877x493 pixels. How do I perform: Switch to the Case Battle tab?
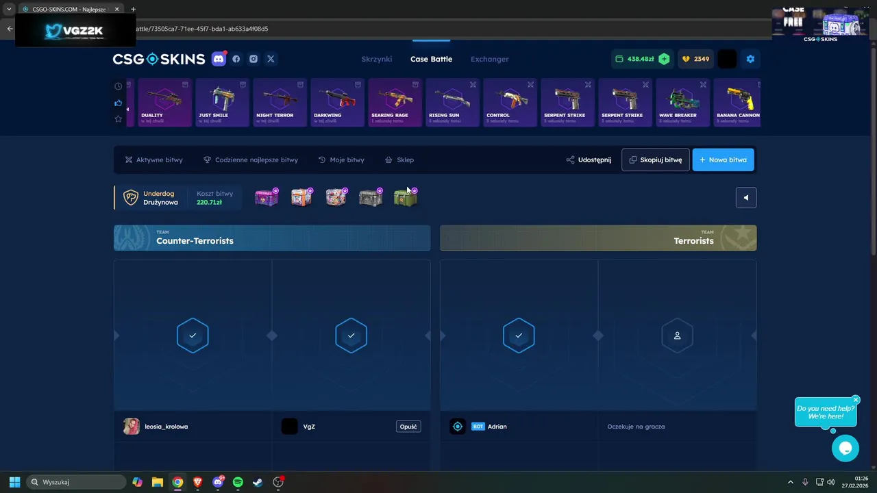431,59
